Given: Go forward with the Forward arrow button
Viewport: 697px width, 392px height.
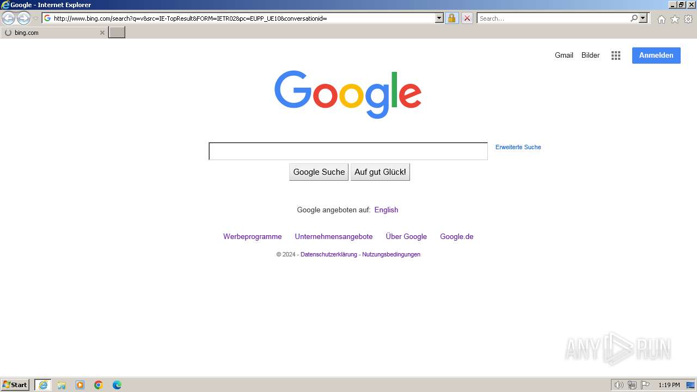Looking at the screenshot, I should pos(23,18).
